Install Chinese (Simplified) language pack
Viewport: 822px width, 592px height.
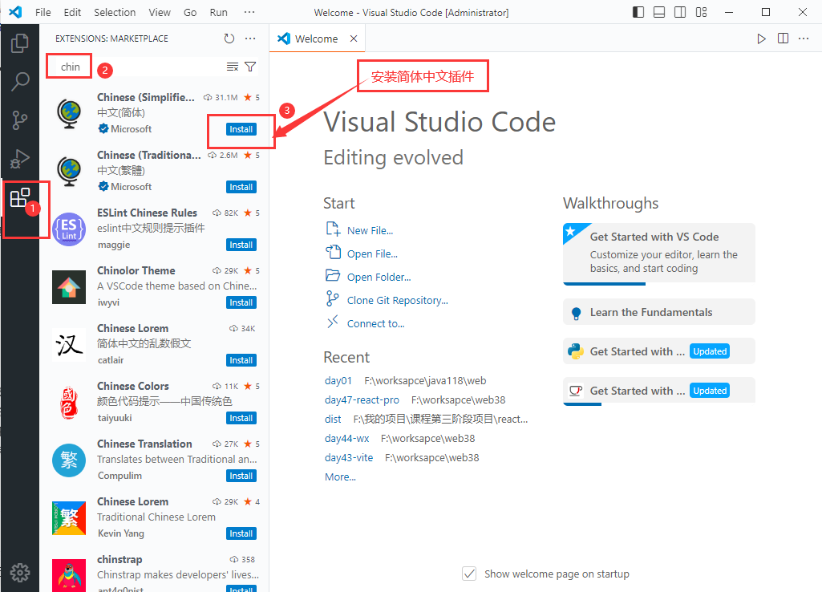(241, 129)
